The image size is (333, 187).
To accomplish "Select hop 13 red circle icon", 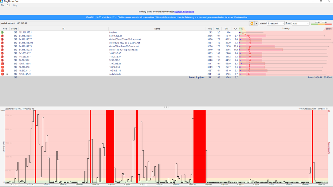I will (2, 74).
